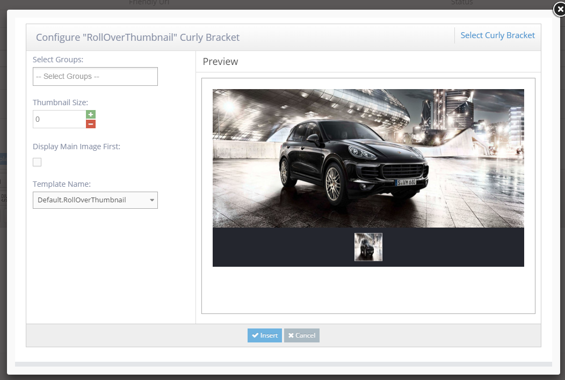
Task: Cancel the RollOverThumbnail configuration
Action: click(x=302, y=335)
